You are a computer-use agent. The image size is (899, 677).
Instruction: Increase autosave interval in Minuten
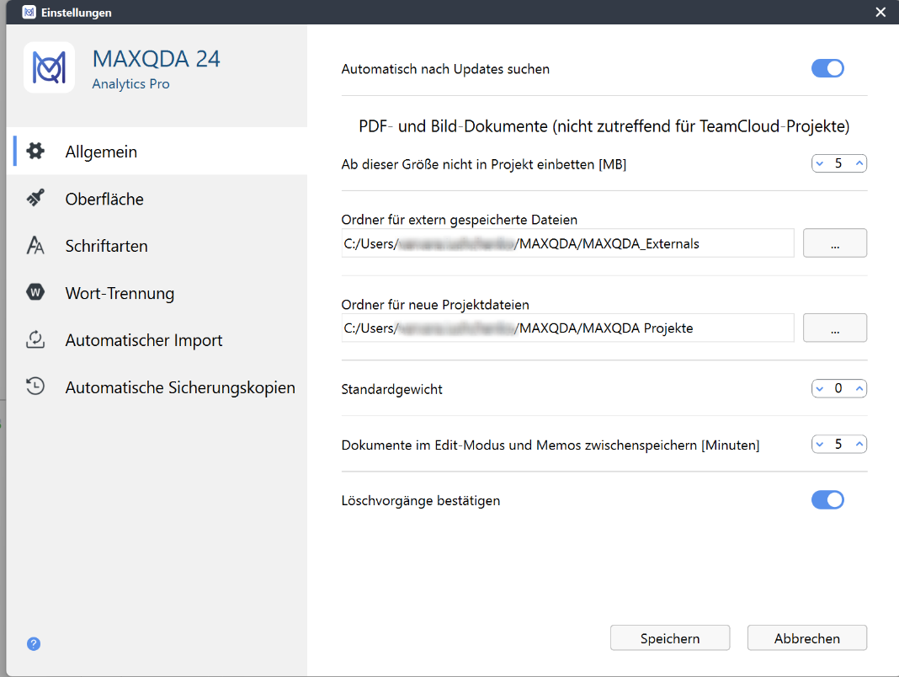pos(859,444)
